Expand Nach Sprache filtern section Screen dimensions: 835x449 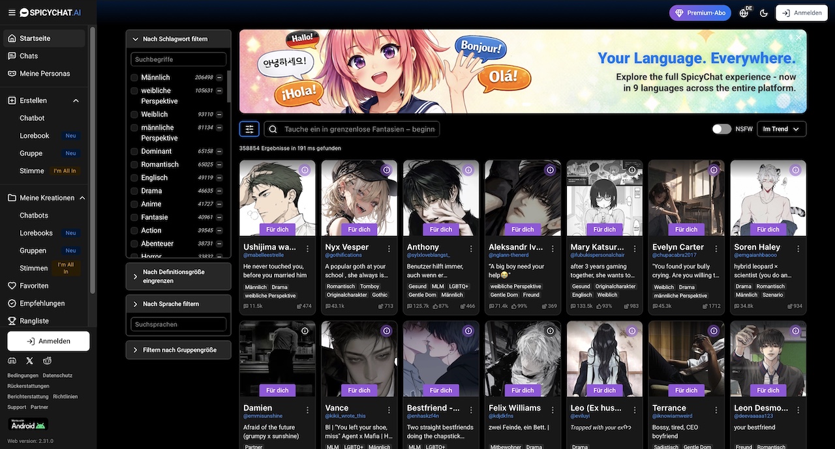[178, 304]
